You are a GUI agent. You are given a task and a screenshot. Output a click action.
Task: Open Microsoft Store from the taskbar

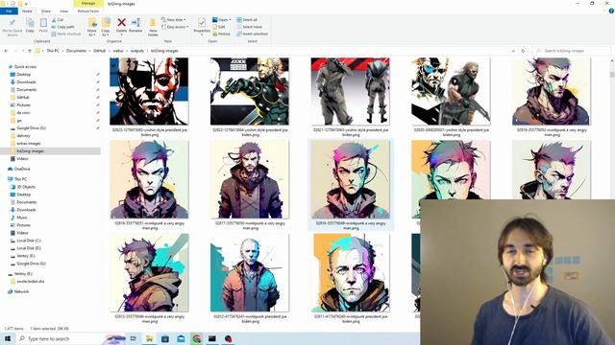(165, 338)
